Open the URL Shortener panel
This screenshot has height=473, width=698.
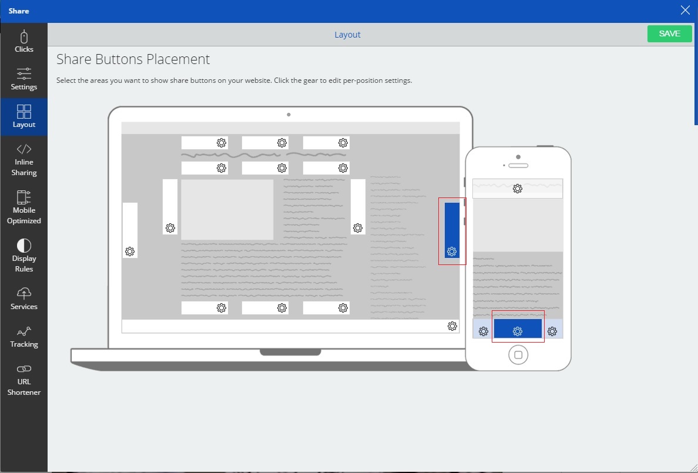click(x=24, y=381)
